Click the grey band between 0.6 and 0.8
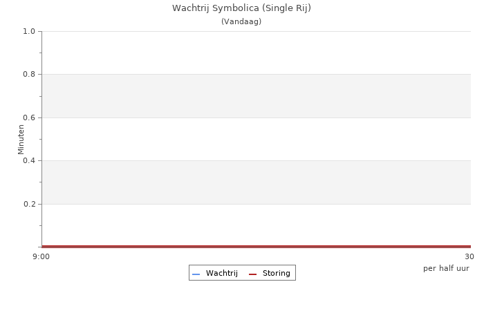 (x=256, y=96)
